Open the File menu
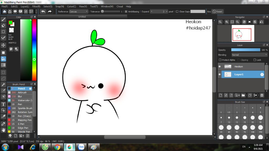The image size is (269, 151). tap(5, 6)
